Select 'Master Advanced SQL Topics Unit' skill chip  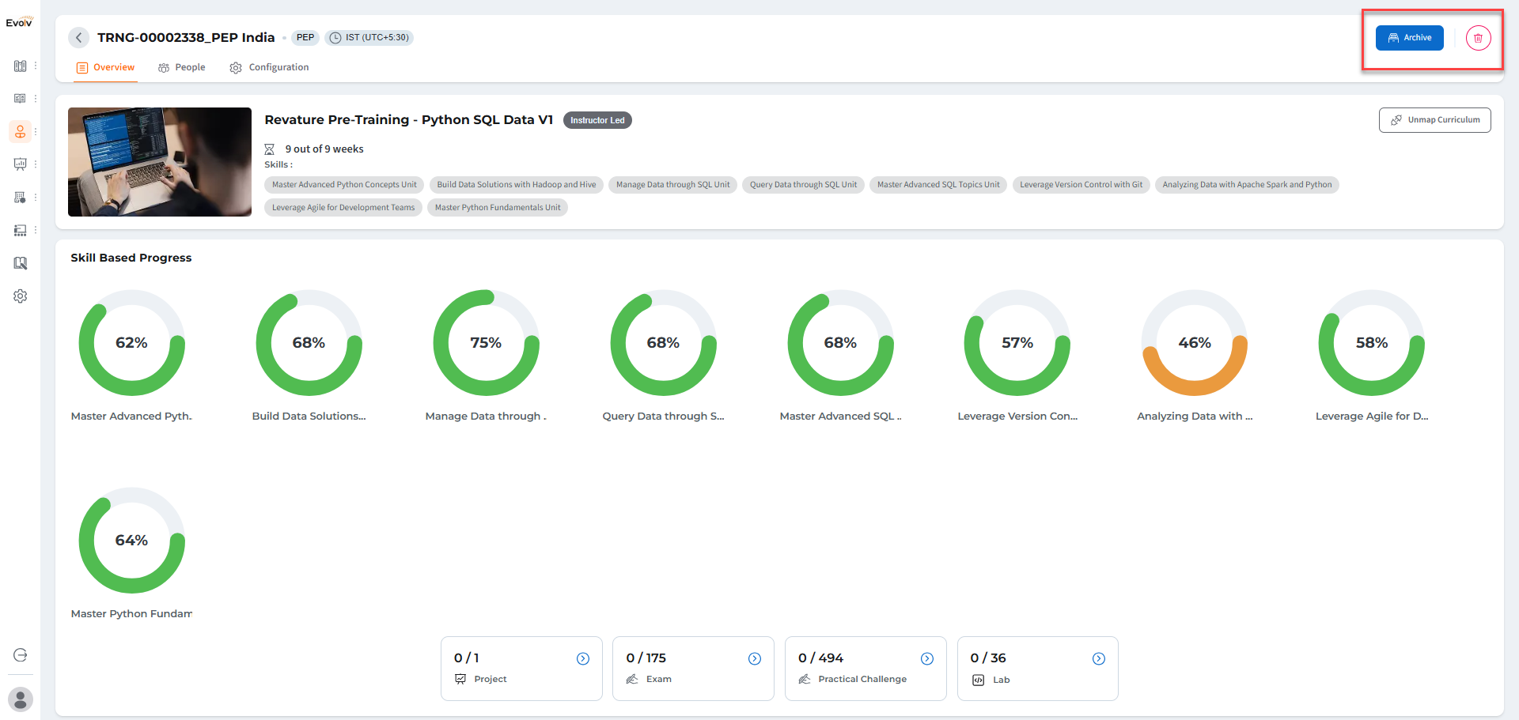tap(938, 185)
